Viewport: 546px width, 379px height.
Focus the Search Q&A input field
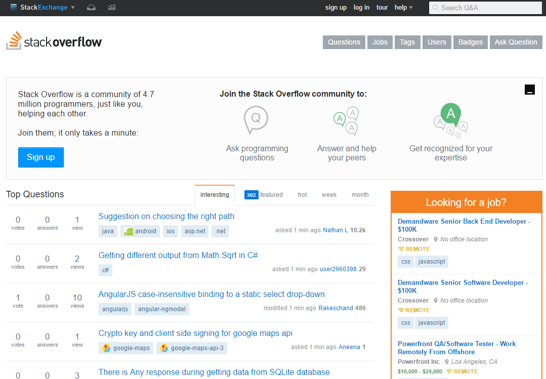485,8
